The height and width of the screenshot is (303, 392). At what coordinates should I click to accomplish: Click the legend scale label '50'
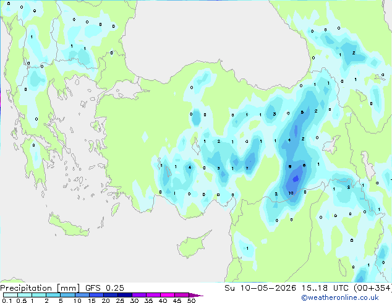[x=192, y=301]
